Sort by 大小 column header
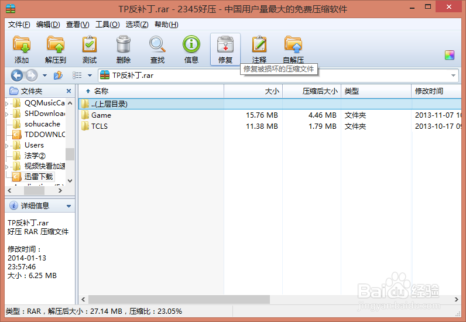Screen dimensions: 466x322 pos(253,91)
